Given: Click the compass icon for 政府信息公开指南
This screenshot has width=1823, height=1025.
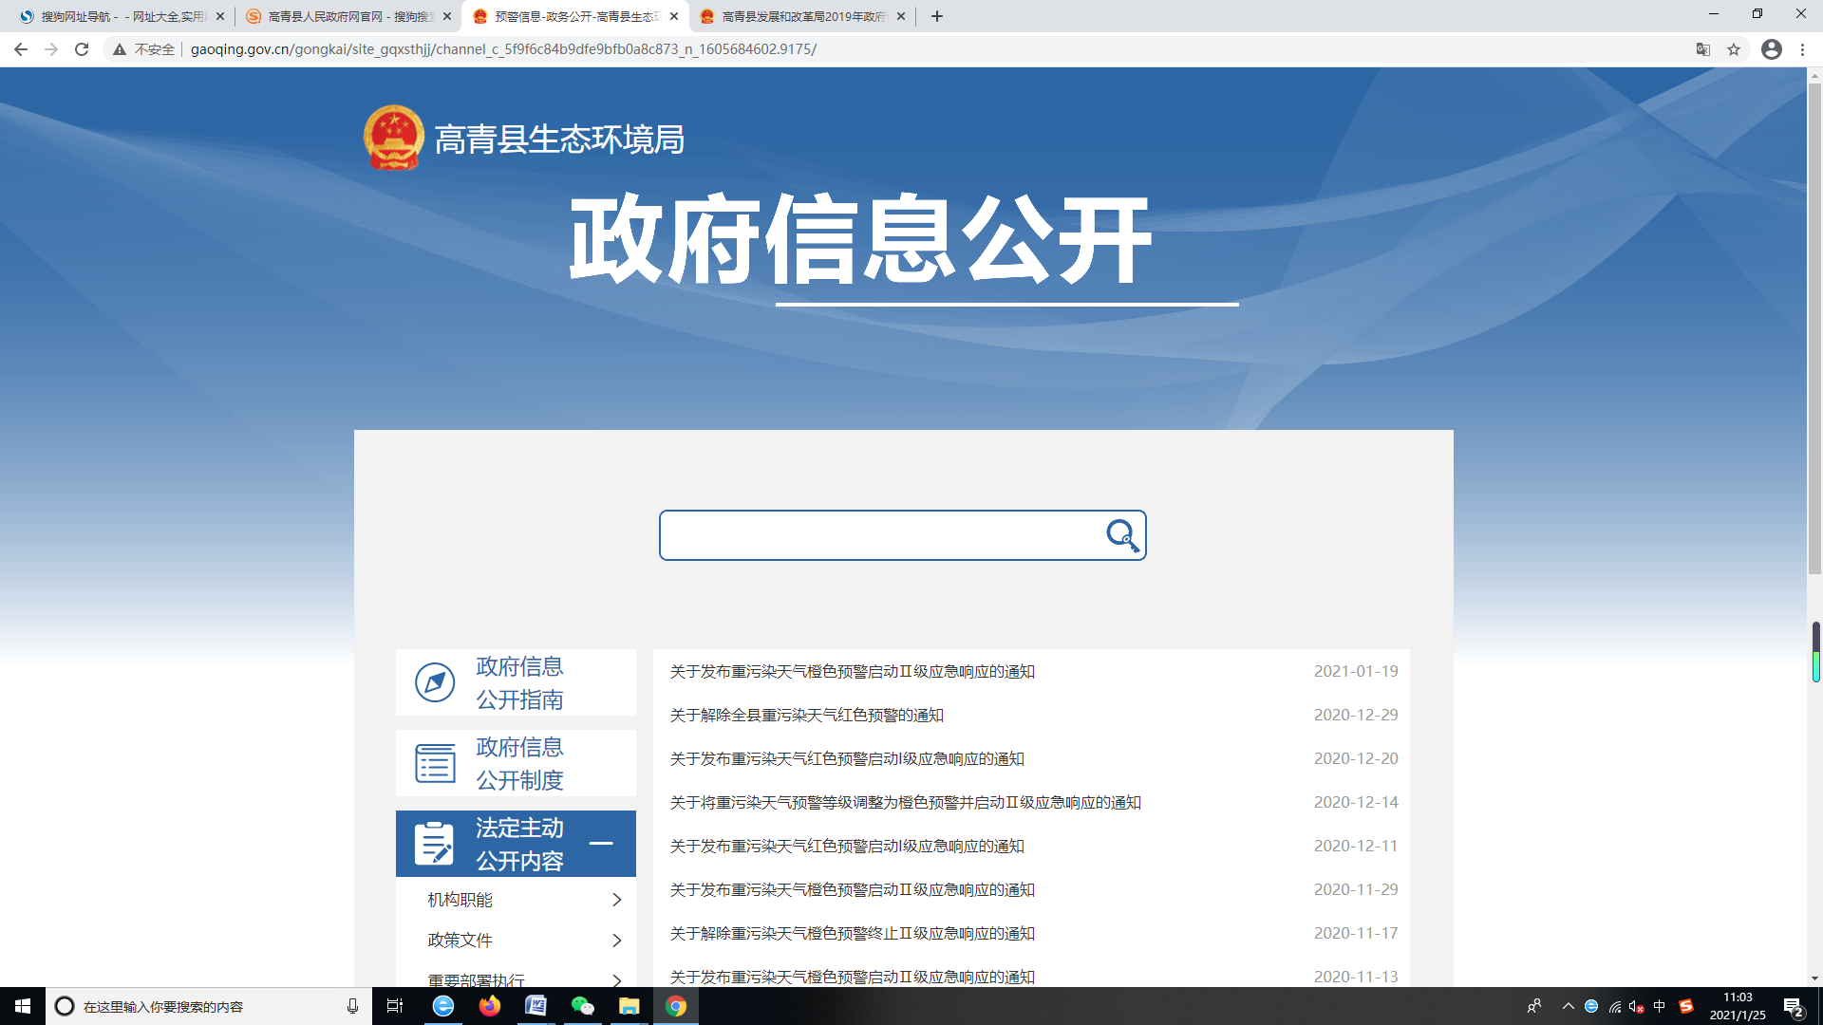Looking at the screenshot, I should (435, 682).
